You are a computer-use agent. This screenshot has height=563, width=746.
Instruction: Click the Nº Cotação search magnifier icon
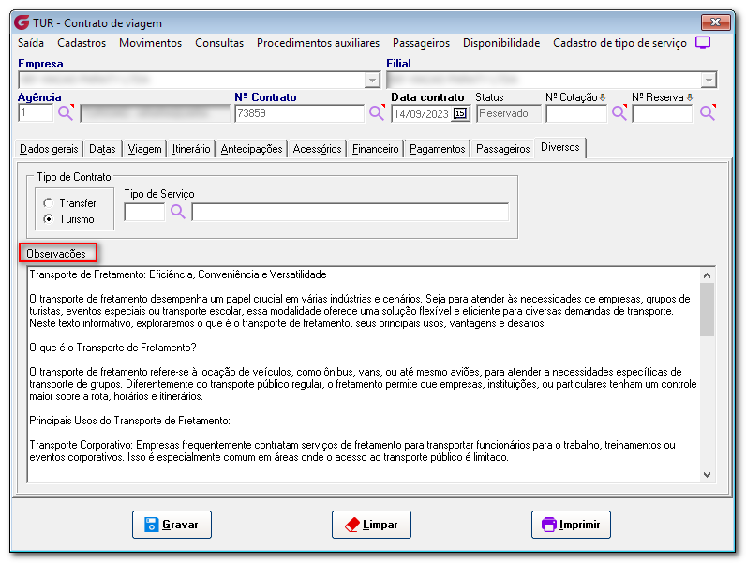tap(619, 112)
